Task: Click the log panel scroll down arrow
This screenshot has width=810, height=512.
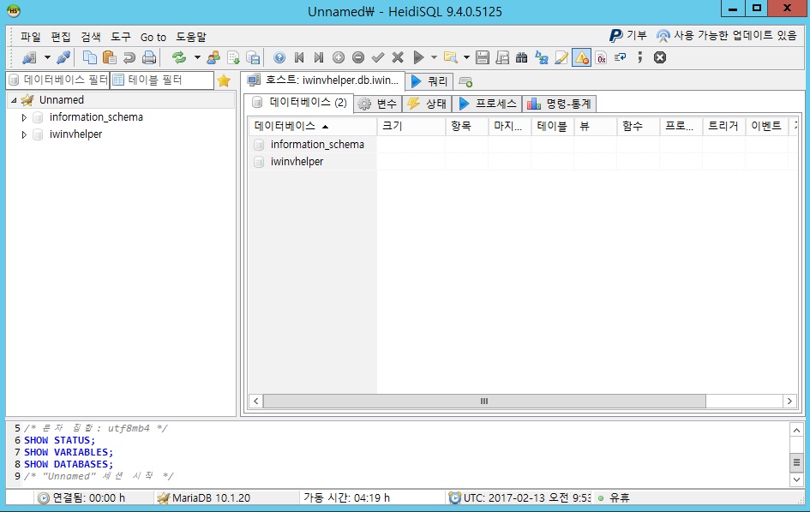Action: click(796, 479)
